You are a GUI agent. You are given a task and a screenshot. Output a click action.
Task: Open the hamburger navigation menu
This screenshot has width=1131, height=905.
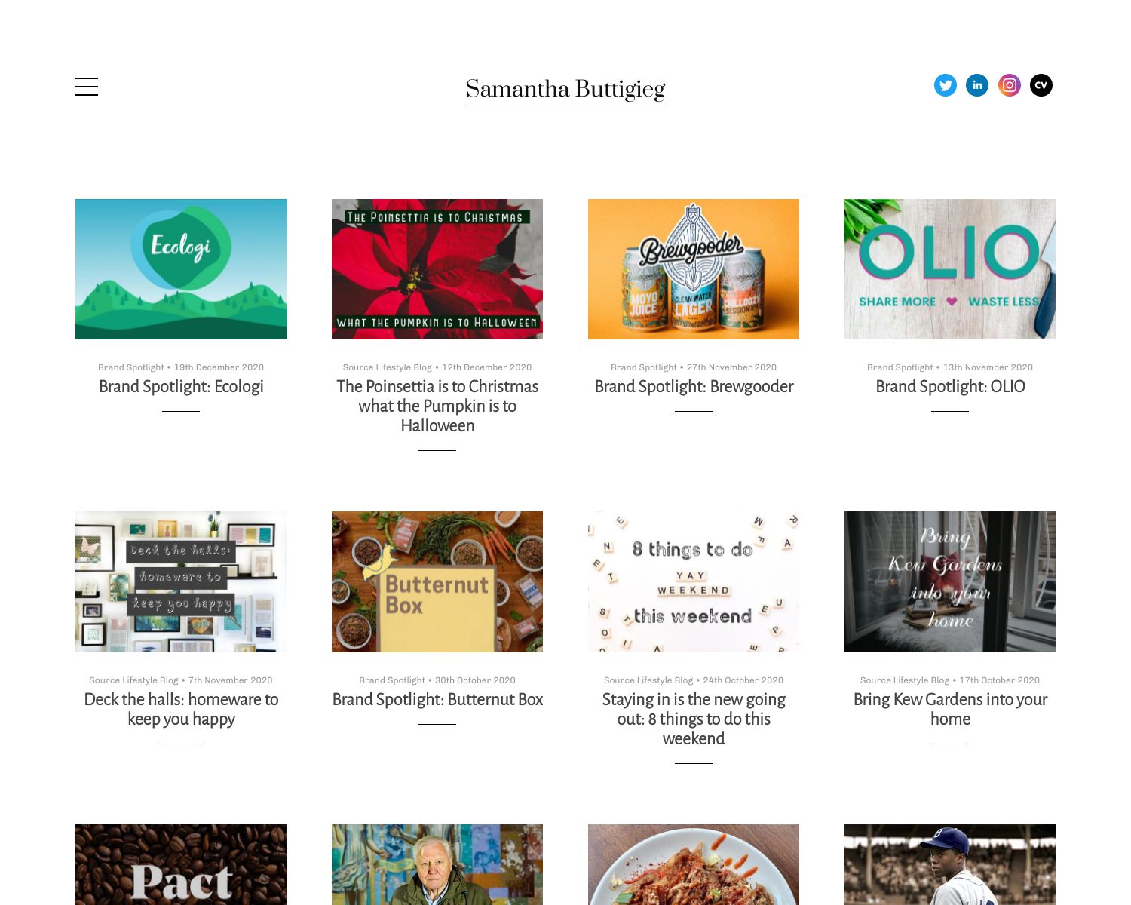[87, 87]
